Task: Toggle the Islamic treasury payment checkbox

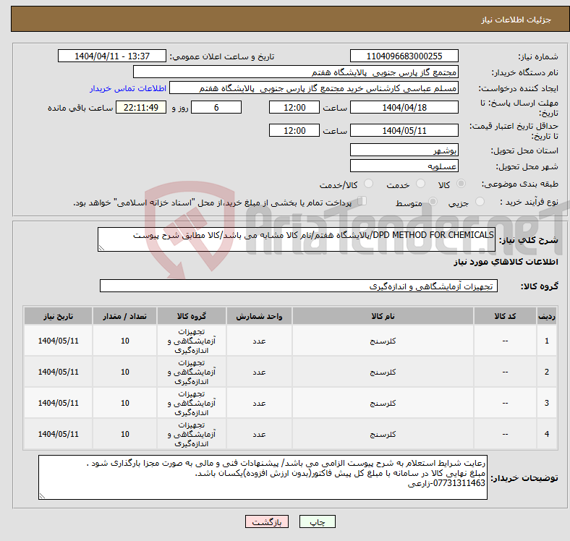Action: click(x=362, y=200)
